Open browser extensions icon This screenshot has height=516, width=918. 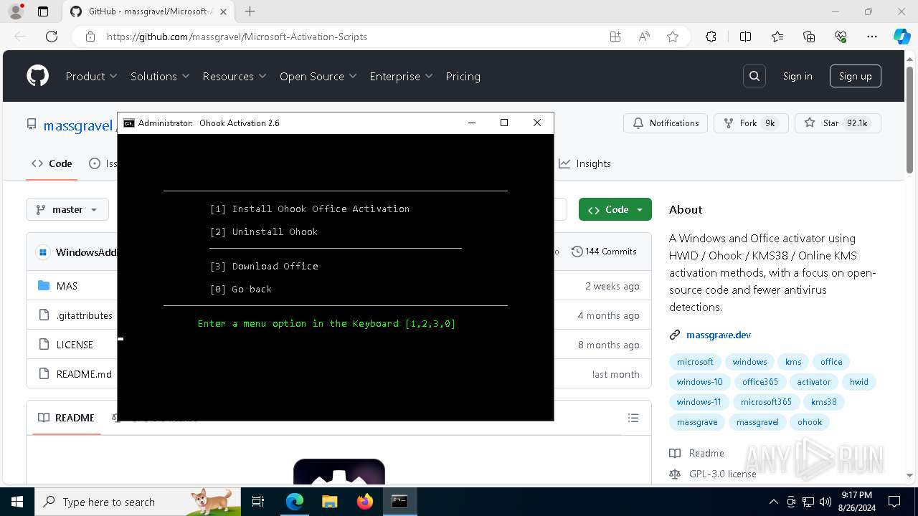(x=711, y=37)
